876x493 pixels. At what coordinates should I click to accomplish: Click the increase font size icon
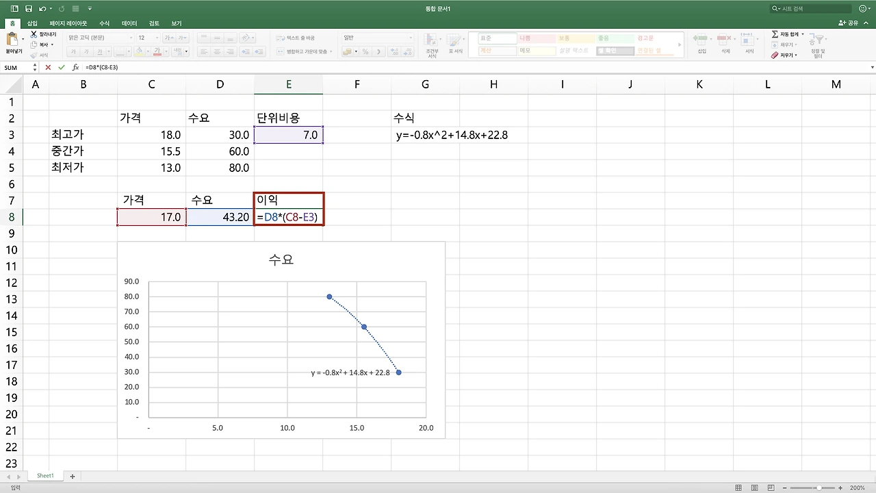tap(170, 38)
